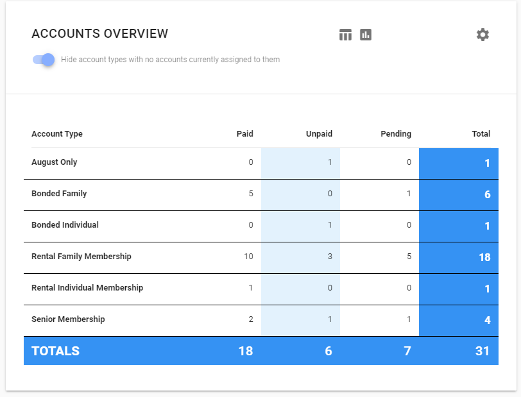521x397 pixels.
Task: Switch to bar chart view icon
Action: tap(366, 35)
